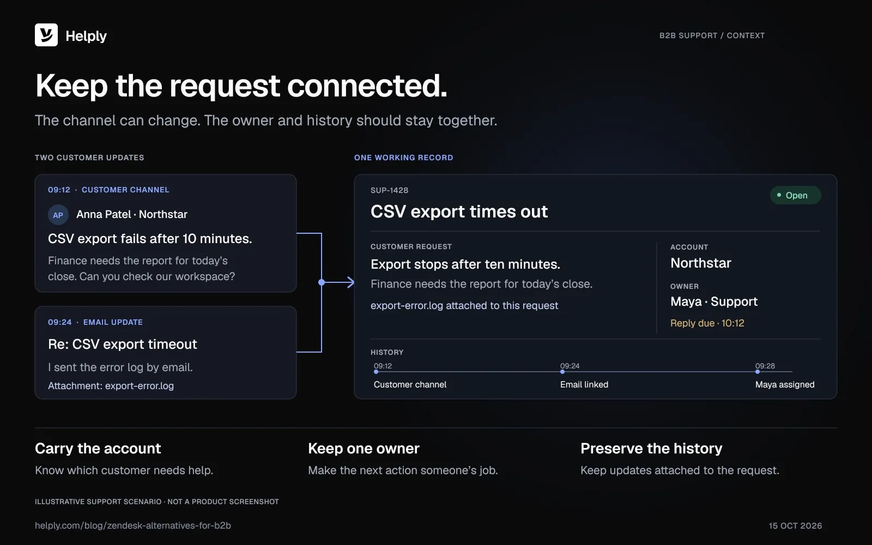This screenshot has width=872, height=545.
Task: Click the Northstar account name in record
Action: tap(700, 263)
